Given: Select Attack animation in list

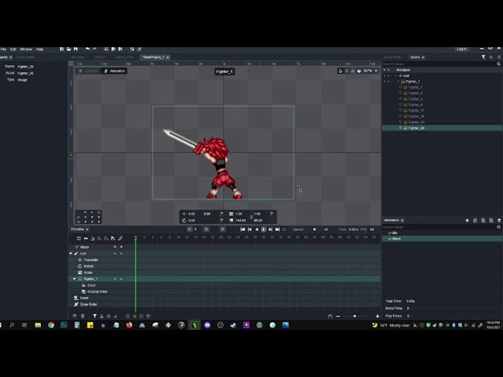Looking at the screenshot, I should (442, 239).
